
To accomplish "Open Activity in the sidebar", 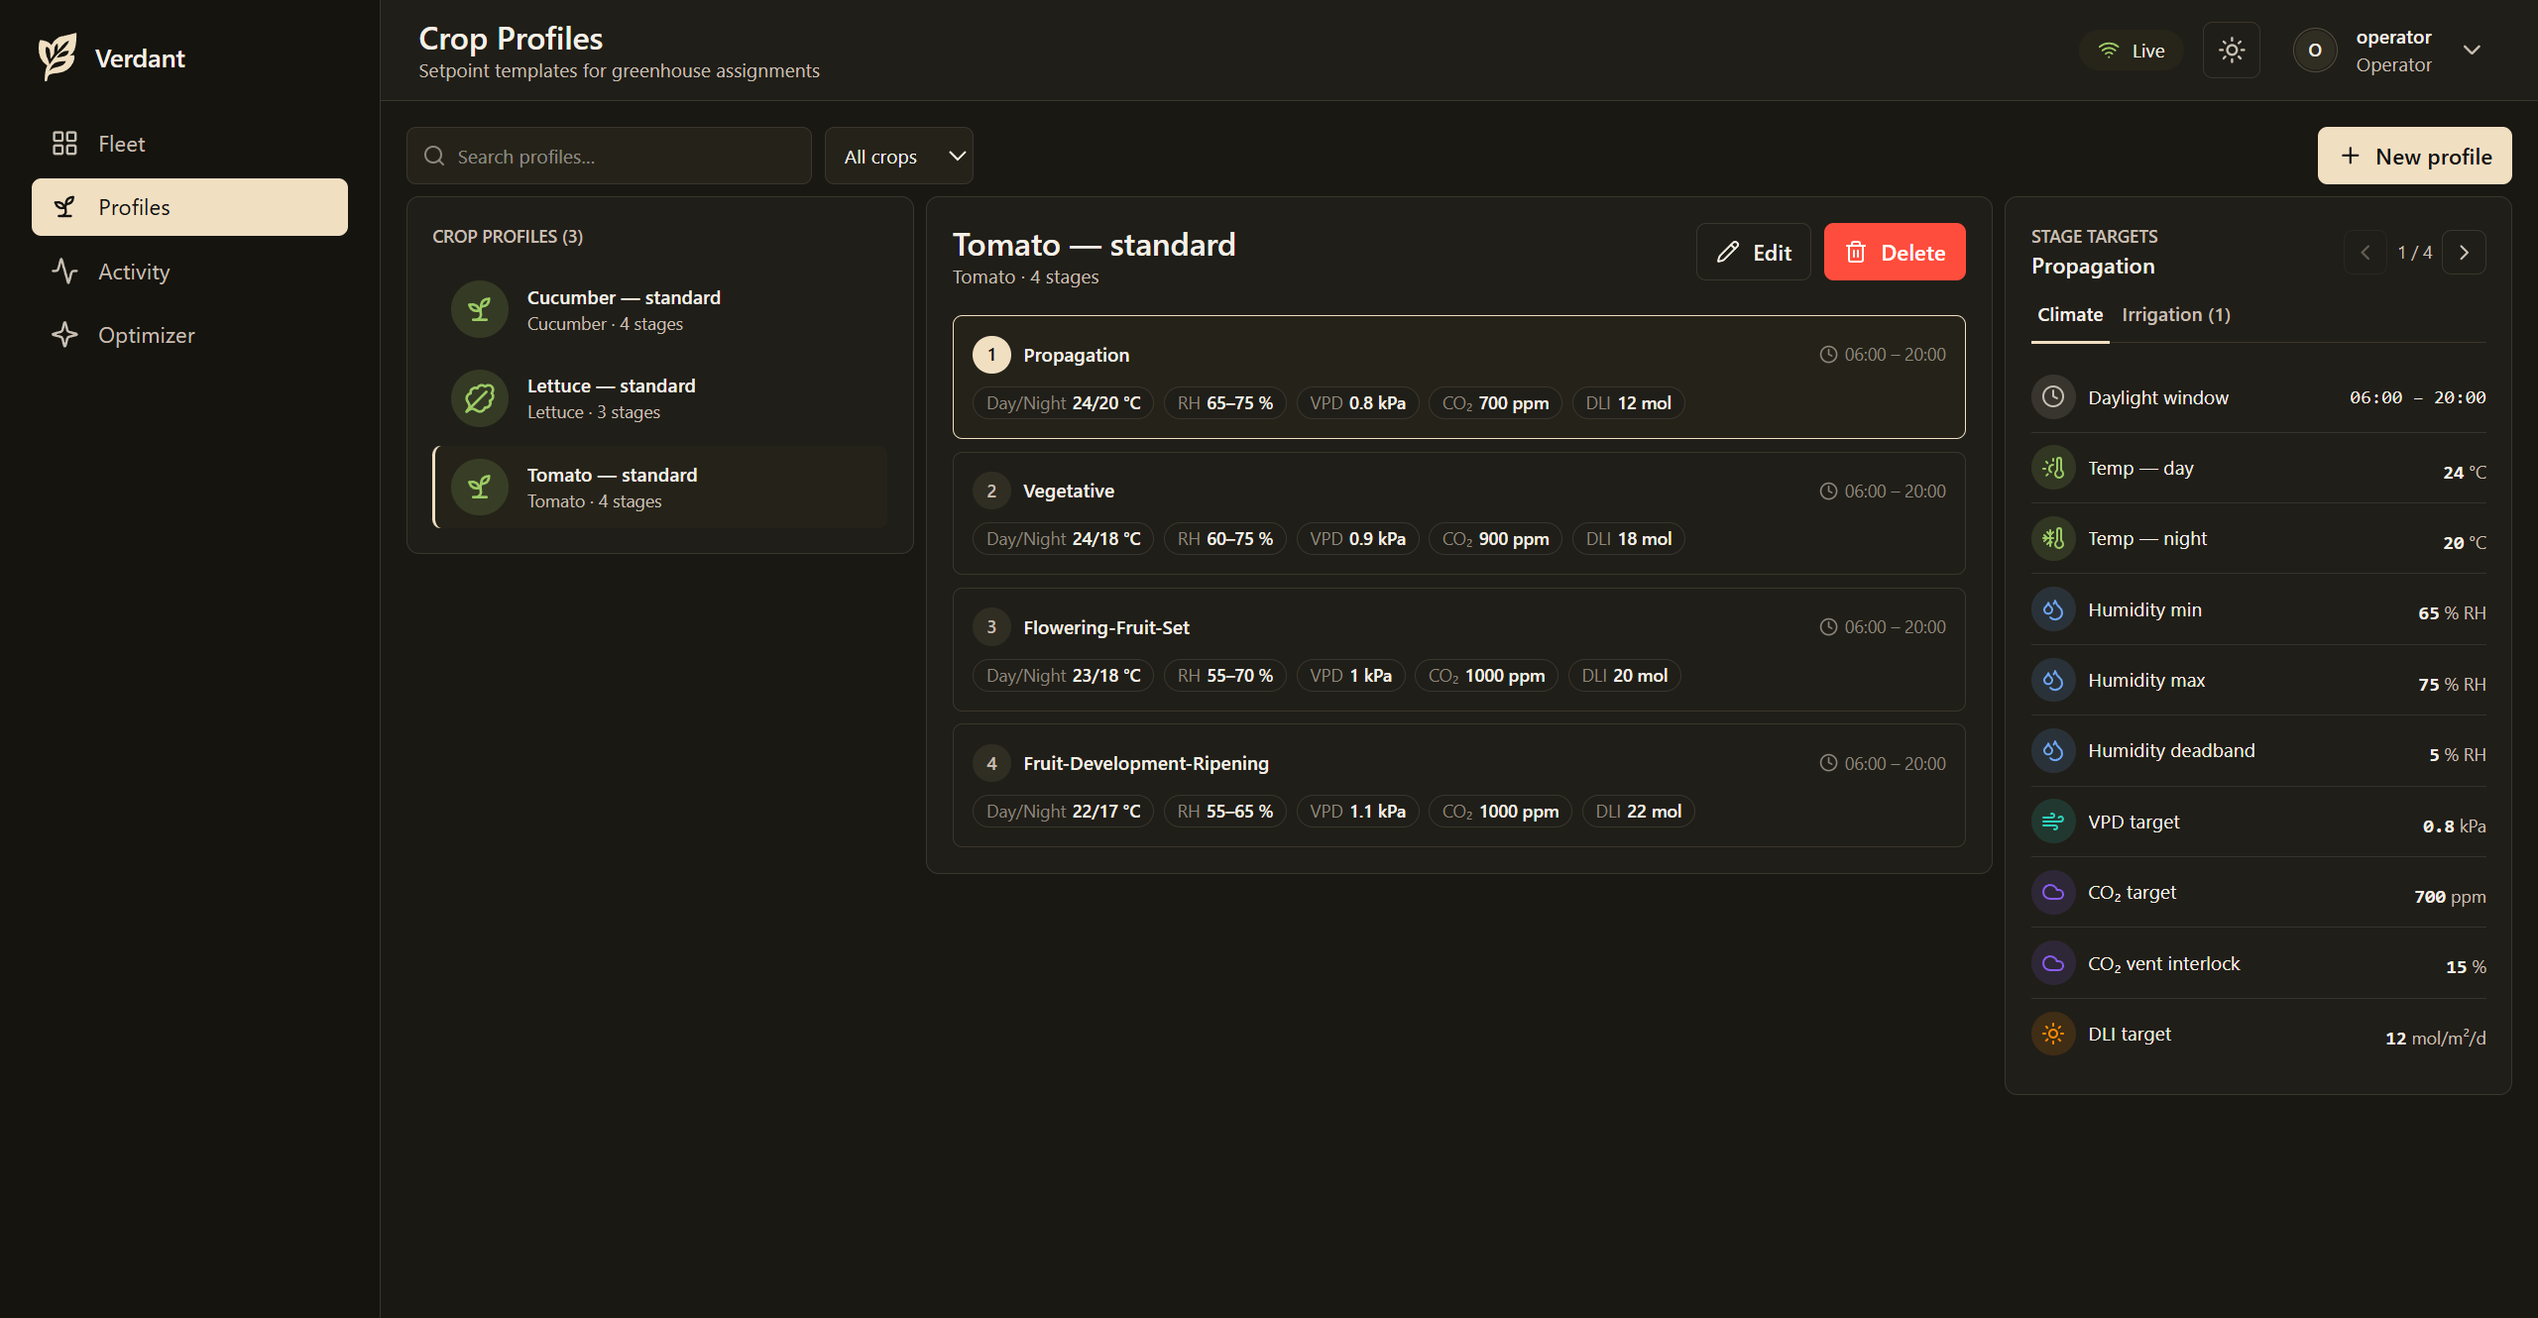I will pos(189,272).
